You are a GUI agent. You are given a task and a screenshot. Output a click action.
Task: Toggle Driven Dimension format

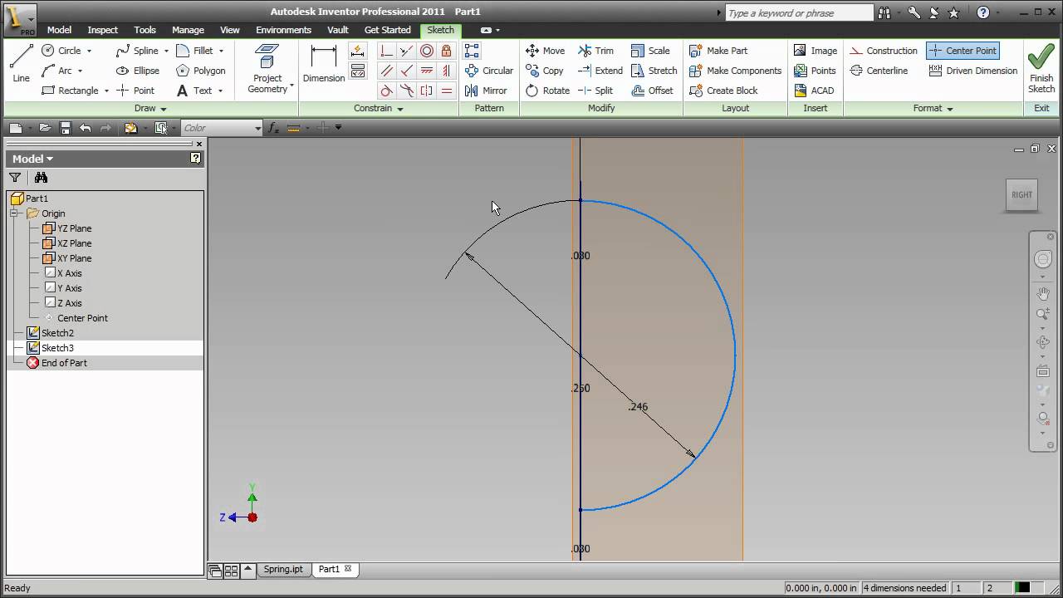point(972,71)
